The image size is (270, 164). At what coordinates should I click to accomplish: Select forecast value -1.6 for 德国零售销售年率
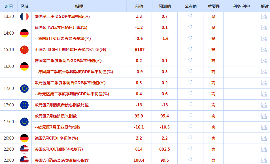pyautogui.click(x=165, y=39)
